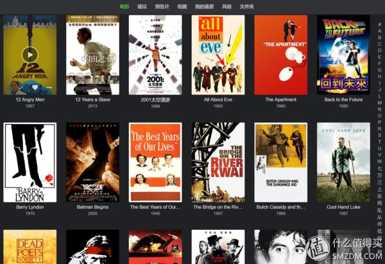The height and width of the screenshot is (264, 385).
Task: Favorite 12 Angry Men with the heart icon
Action: point(35,87)
